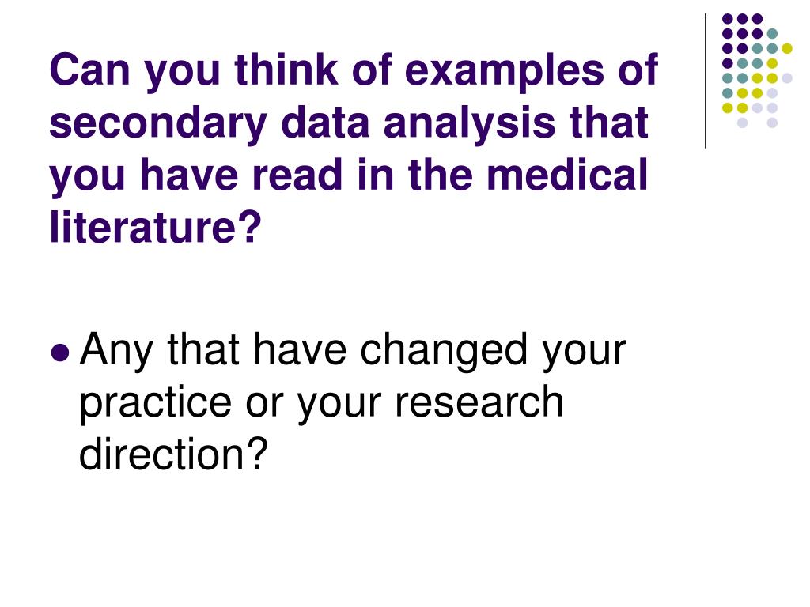
Task: Click the word 'direction?' in the bullet text
Action: pyautogui.click(x=173, y=454)
